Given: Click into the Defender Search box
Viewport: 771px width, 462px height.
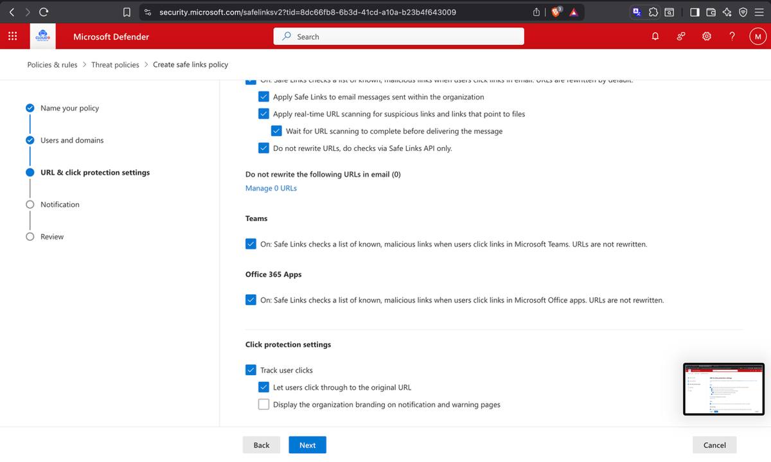Looking at the screenshot, I should click(398, 37).
